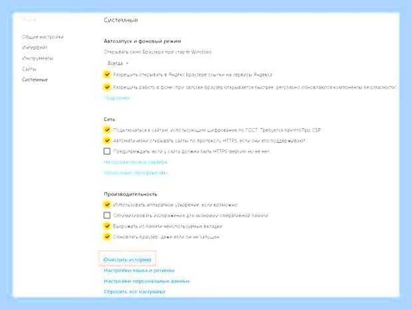Click Сбросить все настройки link
Viewport: 412px width, 310px height.
[x=134, y=291]
